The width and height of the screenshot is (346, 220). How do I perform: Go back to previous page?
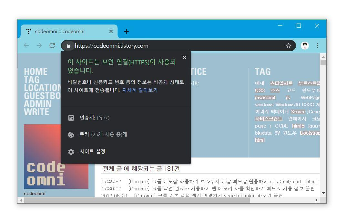26,46
